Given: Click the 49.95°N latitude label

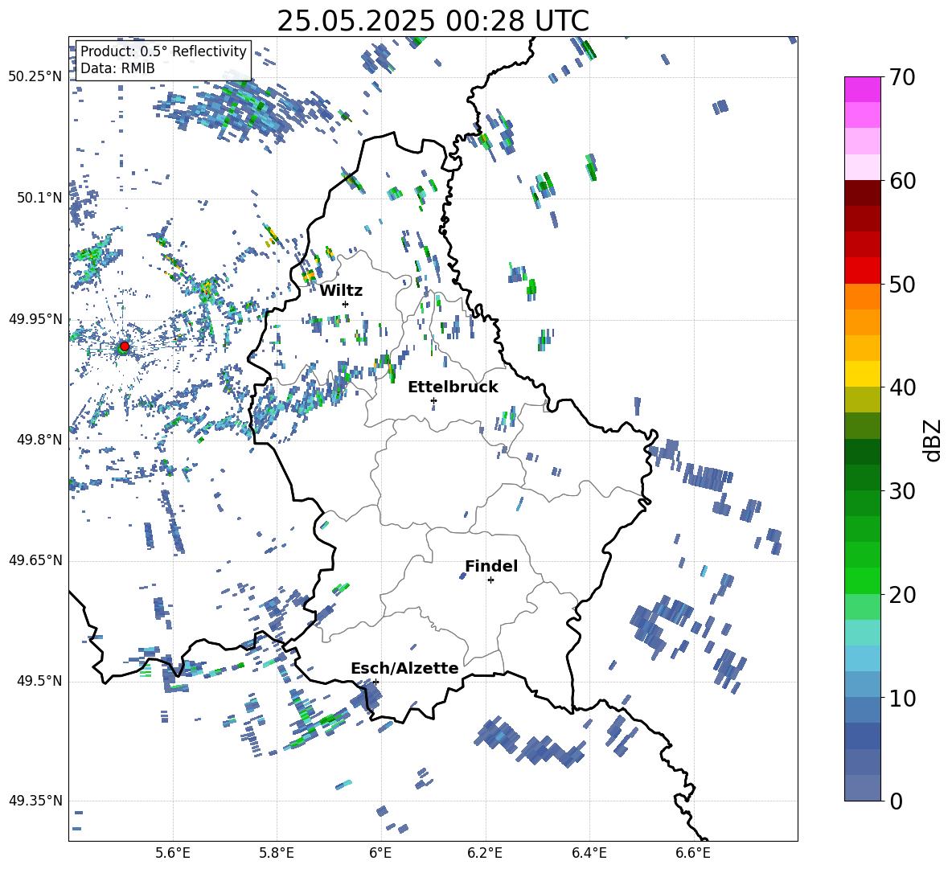Looking at the screenshot, I should tap(35, 319).
